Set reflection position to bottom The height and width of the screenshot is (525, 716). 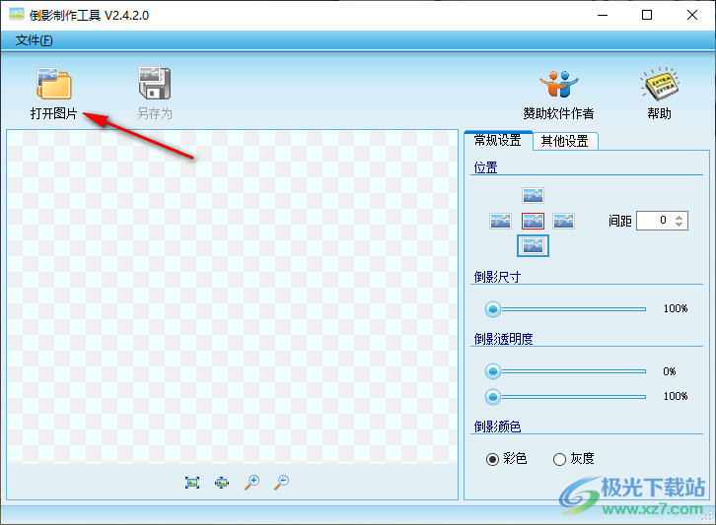533,246
